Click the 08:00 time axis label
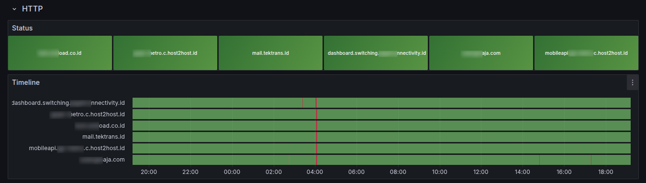 coord(398,172)
